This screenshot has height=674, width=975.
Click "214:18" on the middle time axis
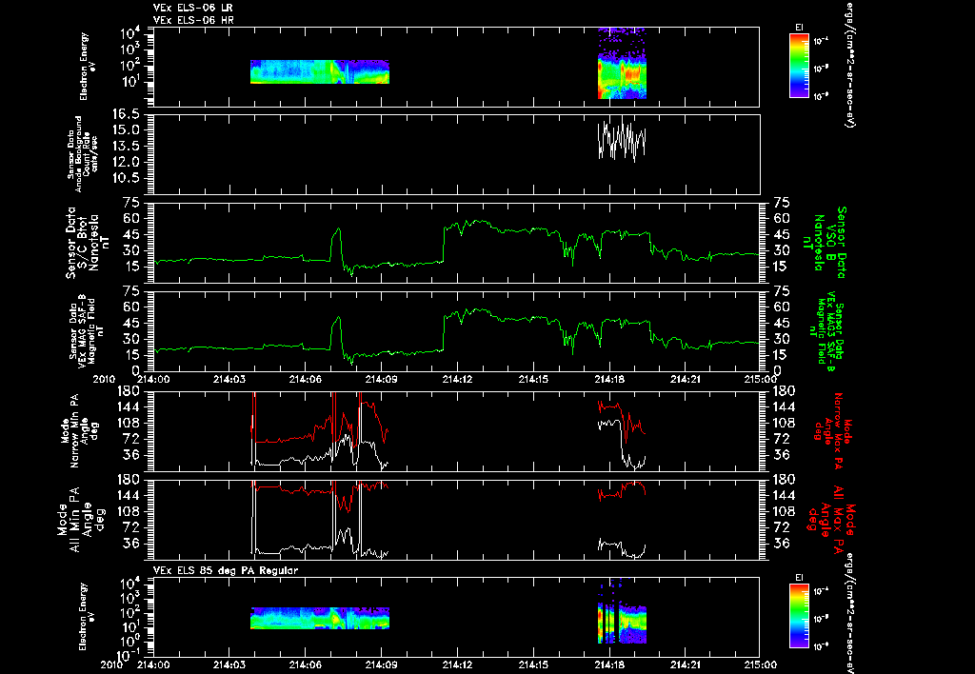[608, 379]
